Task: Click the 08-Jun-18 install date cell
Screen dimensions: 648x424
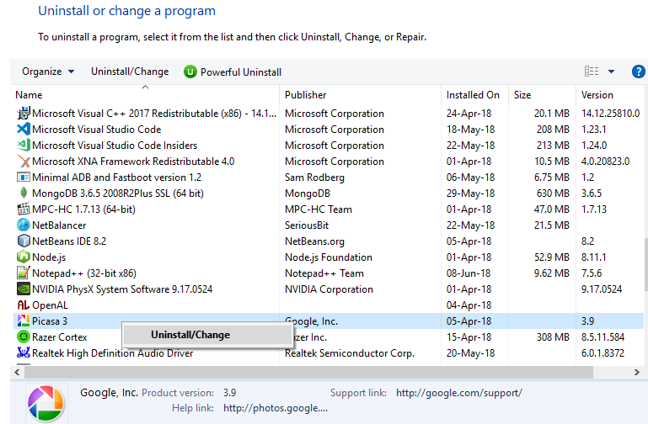Action: pos(469,273)
